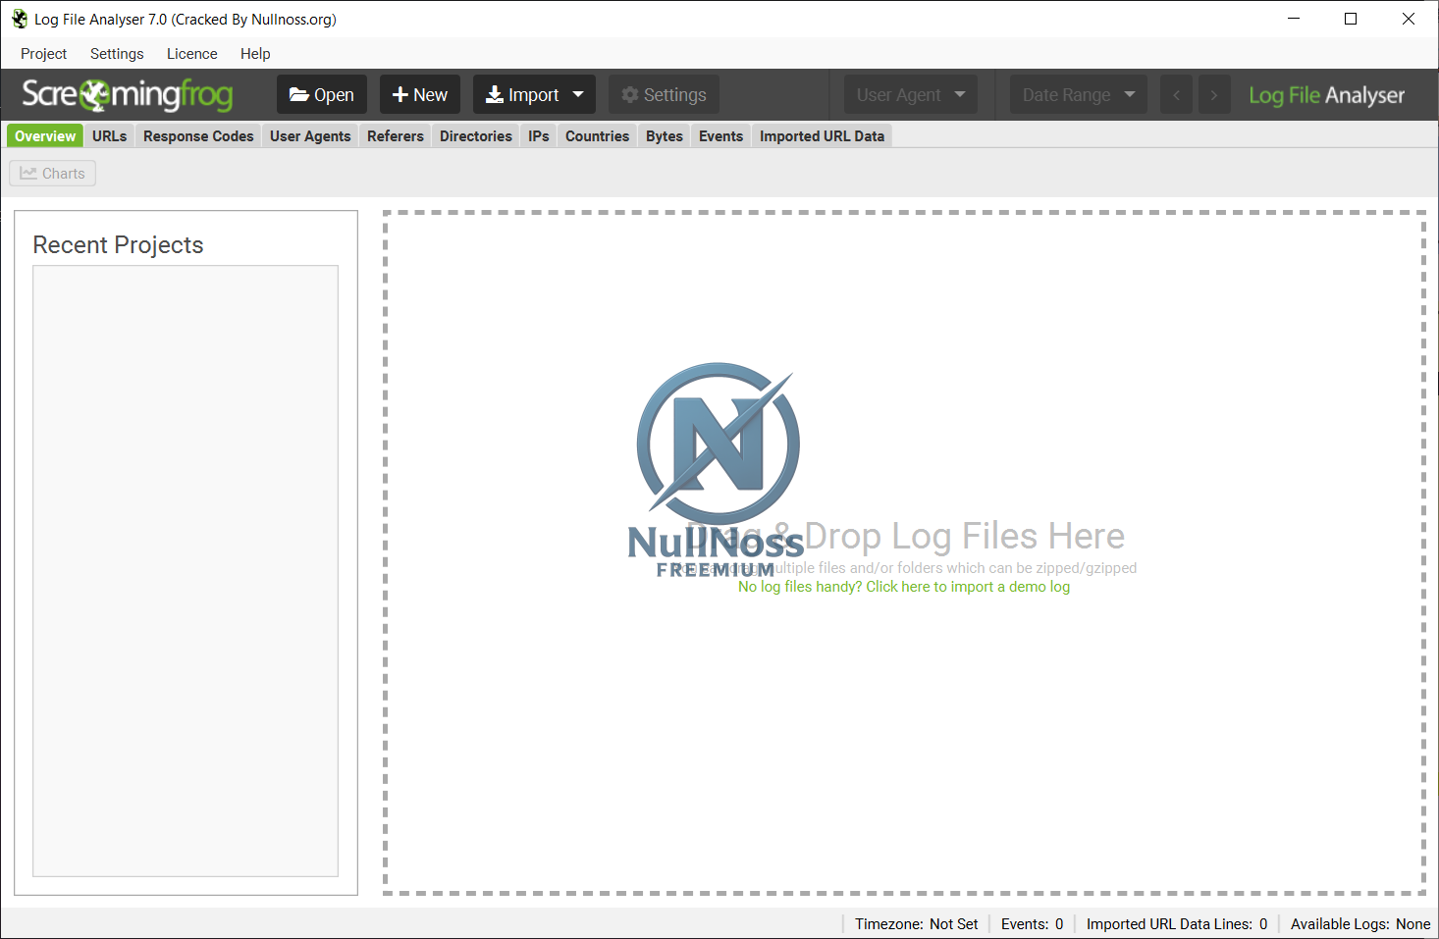This screenshot has width=1439, height=939.
Task: Click the Open project button
Action: coord(322,95)
